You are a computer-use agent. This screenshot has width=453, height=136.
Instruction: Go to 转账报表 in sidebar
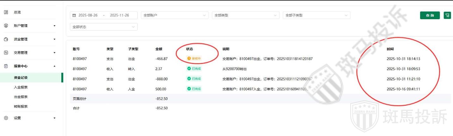pyautogui.click(x=21, y=107)
